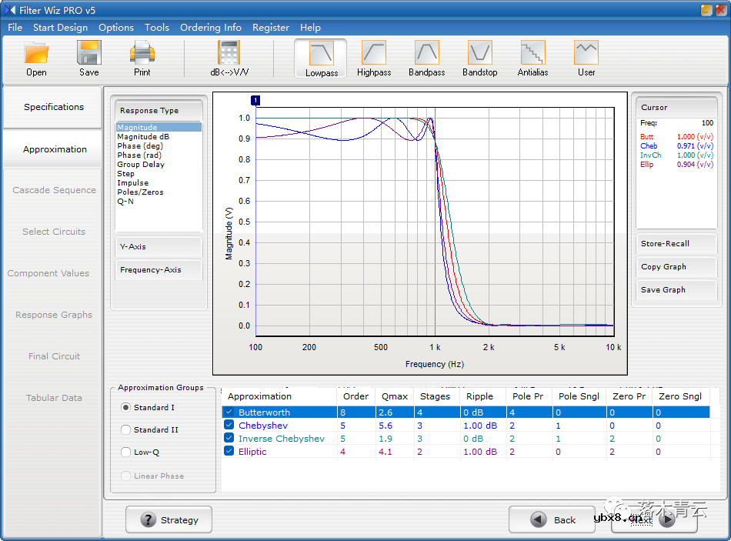Click the Back navigation button

552,520
